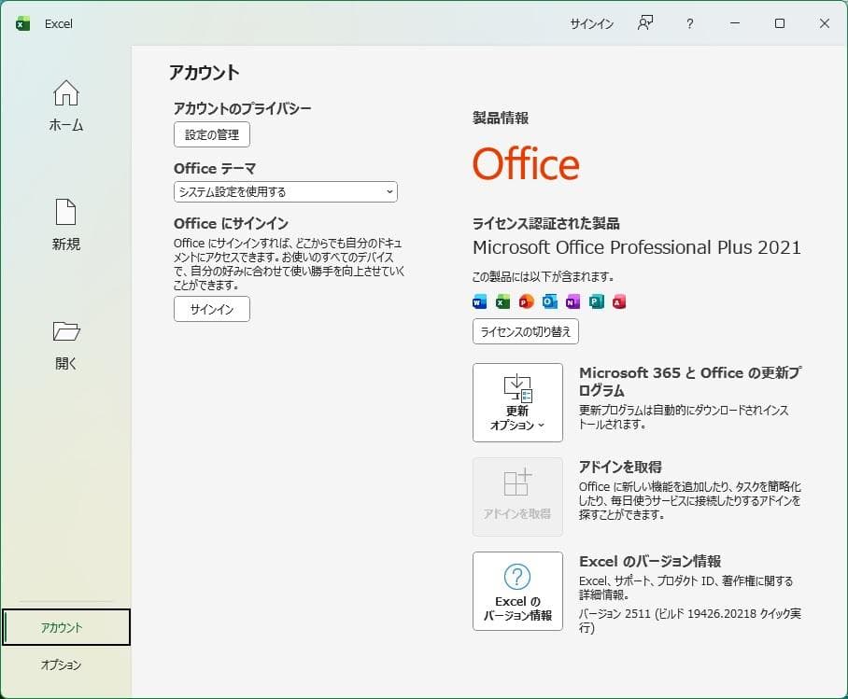
Task: Open the Office テーマ dropdown
Action: (286, 192)
